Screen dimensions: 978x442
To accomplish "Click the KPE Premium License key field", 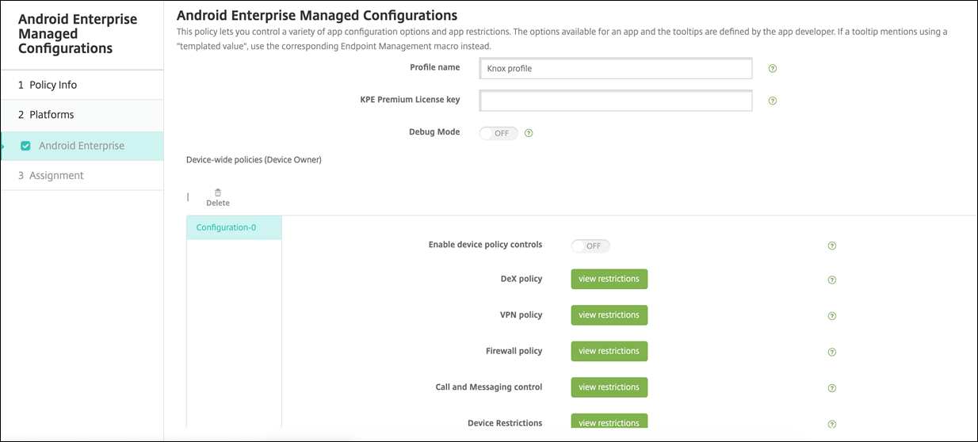I will pyautogui.click(x=616, y=101).
